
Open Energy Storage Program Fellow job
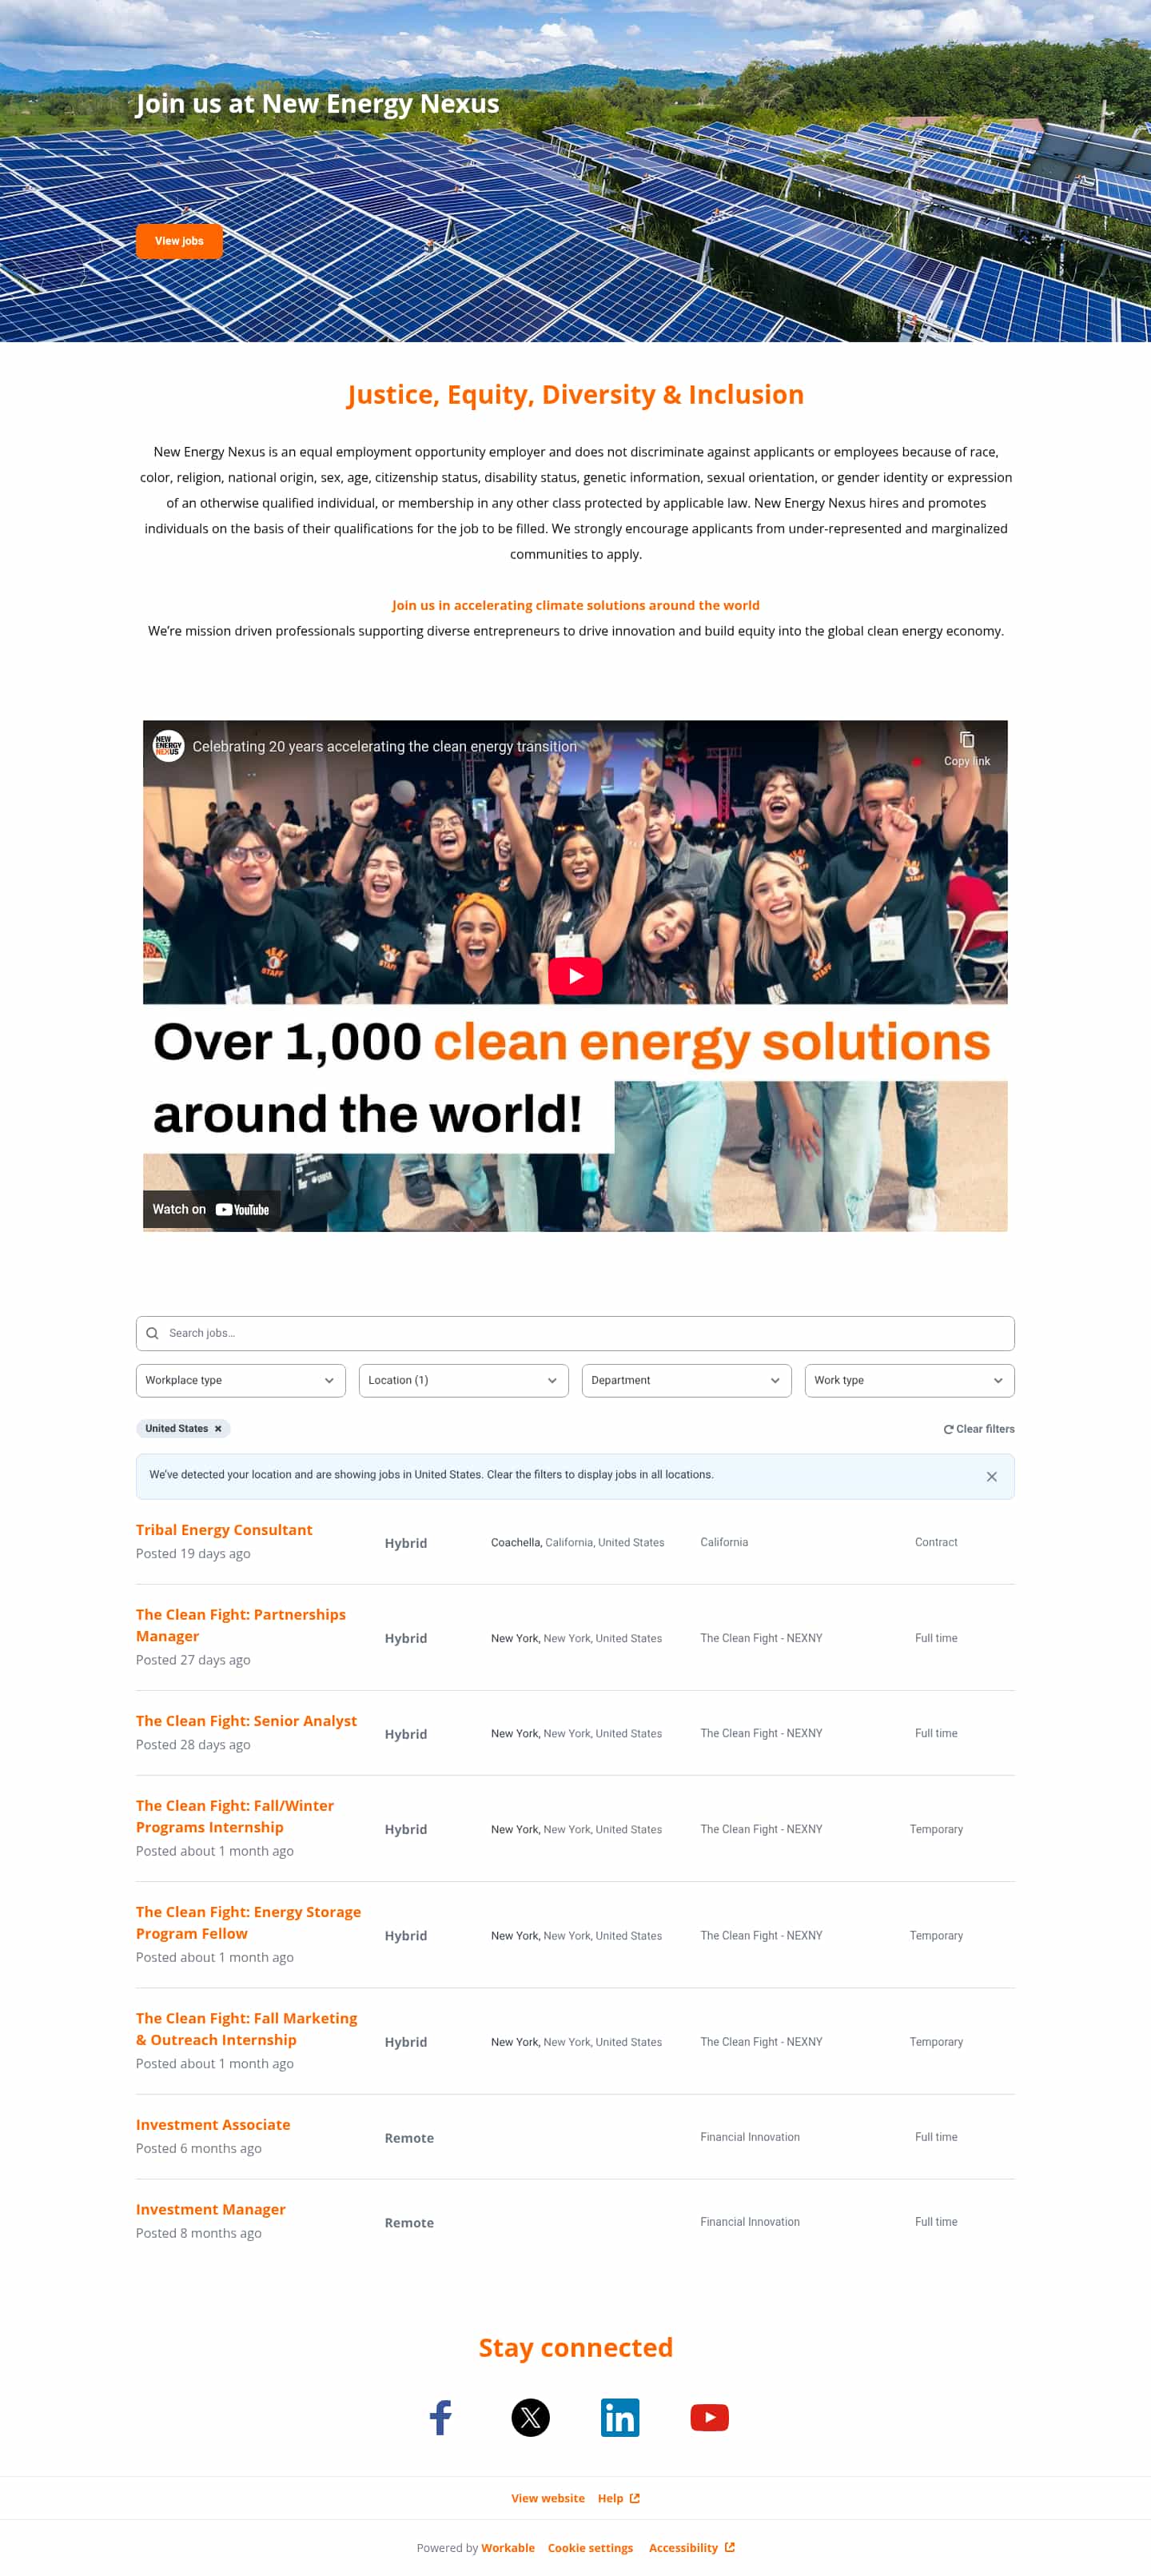[x=248, y=1922]
